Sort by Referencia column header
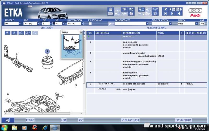 pos(108,33)
